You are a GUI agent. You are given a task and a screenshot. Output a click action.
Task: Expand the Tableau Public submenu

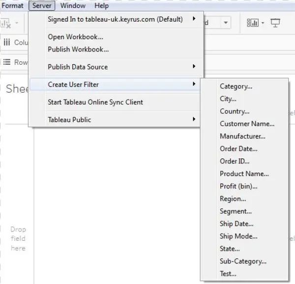pyautogui.click(x=115, y=120)
